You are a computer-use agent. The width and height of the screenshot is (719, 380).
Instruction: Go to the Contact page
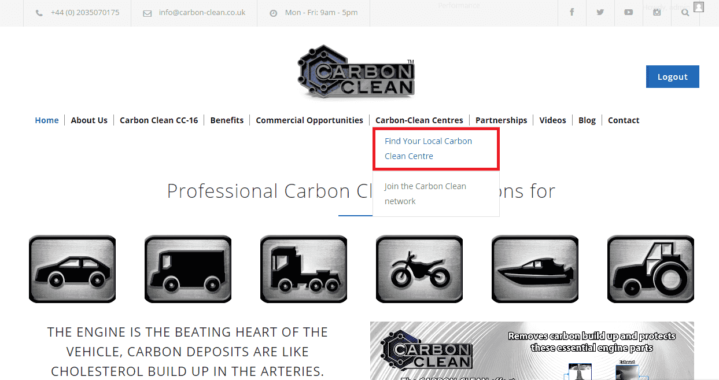click(623, 120)
